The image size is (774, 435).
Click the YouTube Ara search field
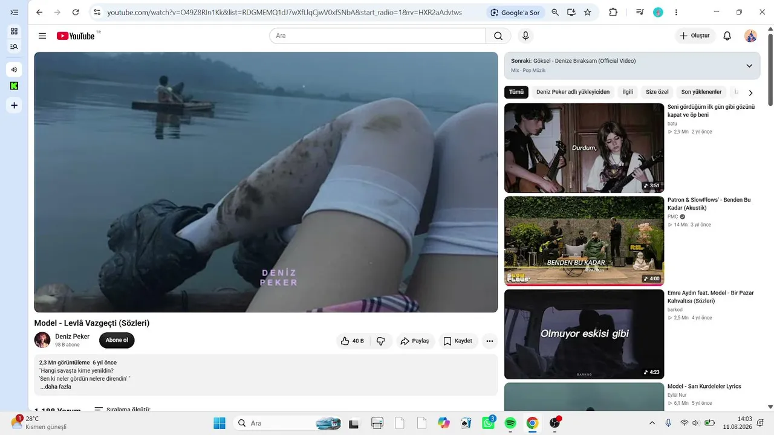point(377,36)
